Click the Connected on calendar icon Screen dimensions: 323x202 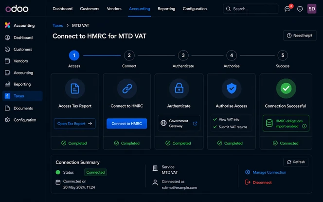coord(58,182)
